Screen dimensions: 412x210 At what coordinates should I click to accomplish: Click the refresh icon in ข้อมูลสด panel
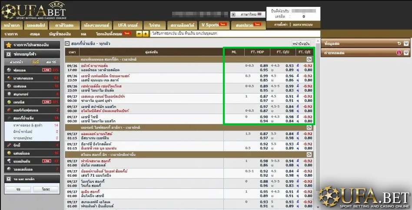coord(399,44)
